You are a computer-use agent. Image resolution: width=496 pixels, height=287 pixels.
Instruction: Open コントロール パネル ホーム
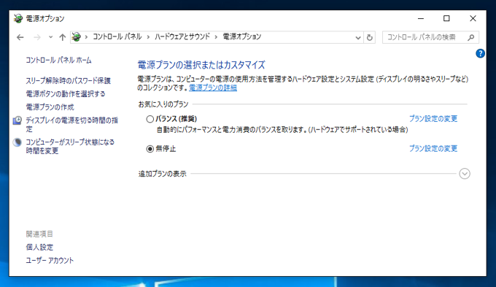point(58,60)
